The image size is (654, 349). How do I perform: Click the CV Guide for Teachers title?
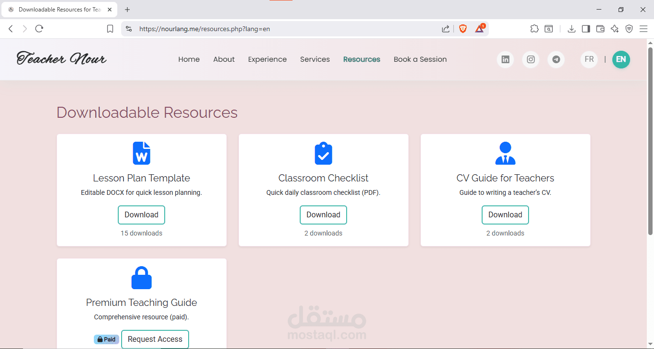pos(505,178)
